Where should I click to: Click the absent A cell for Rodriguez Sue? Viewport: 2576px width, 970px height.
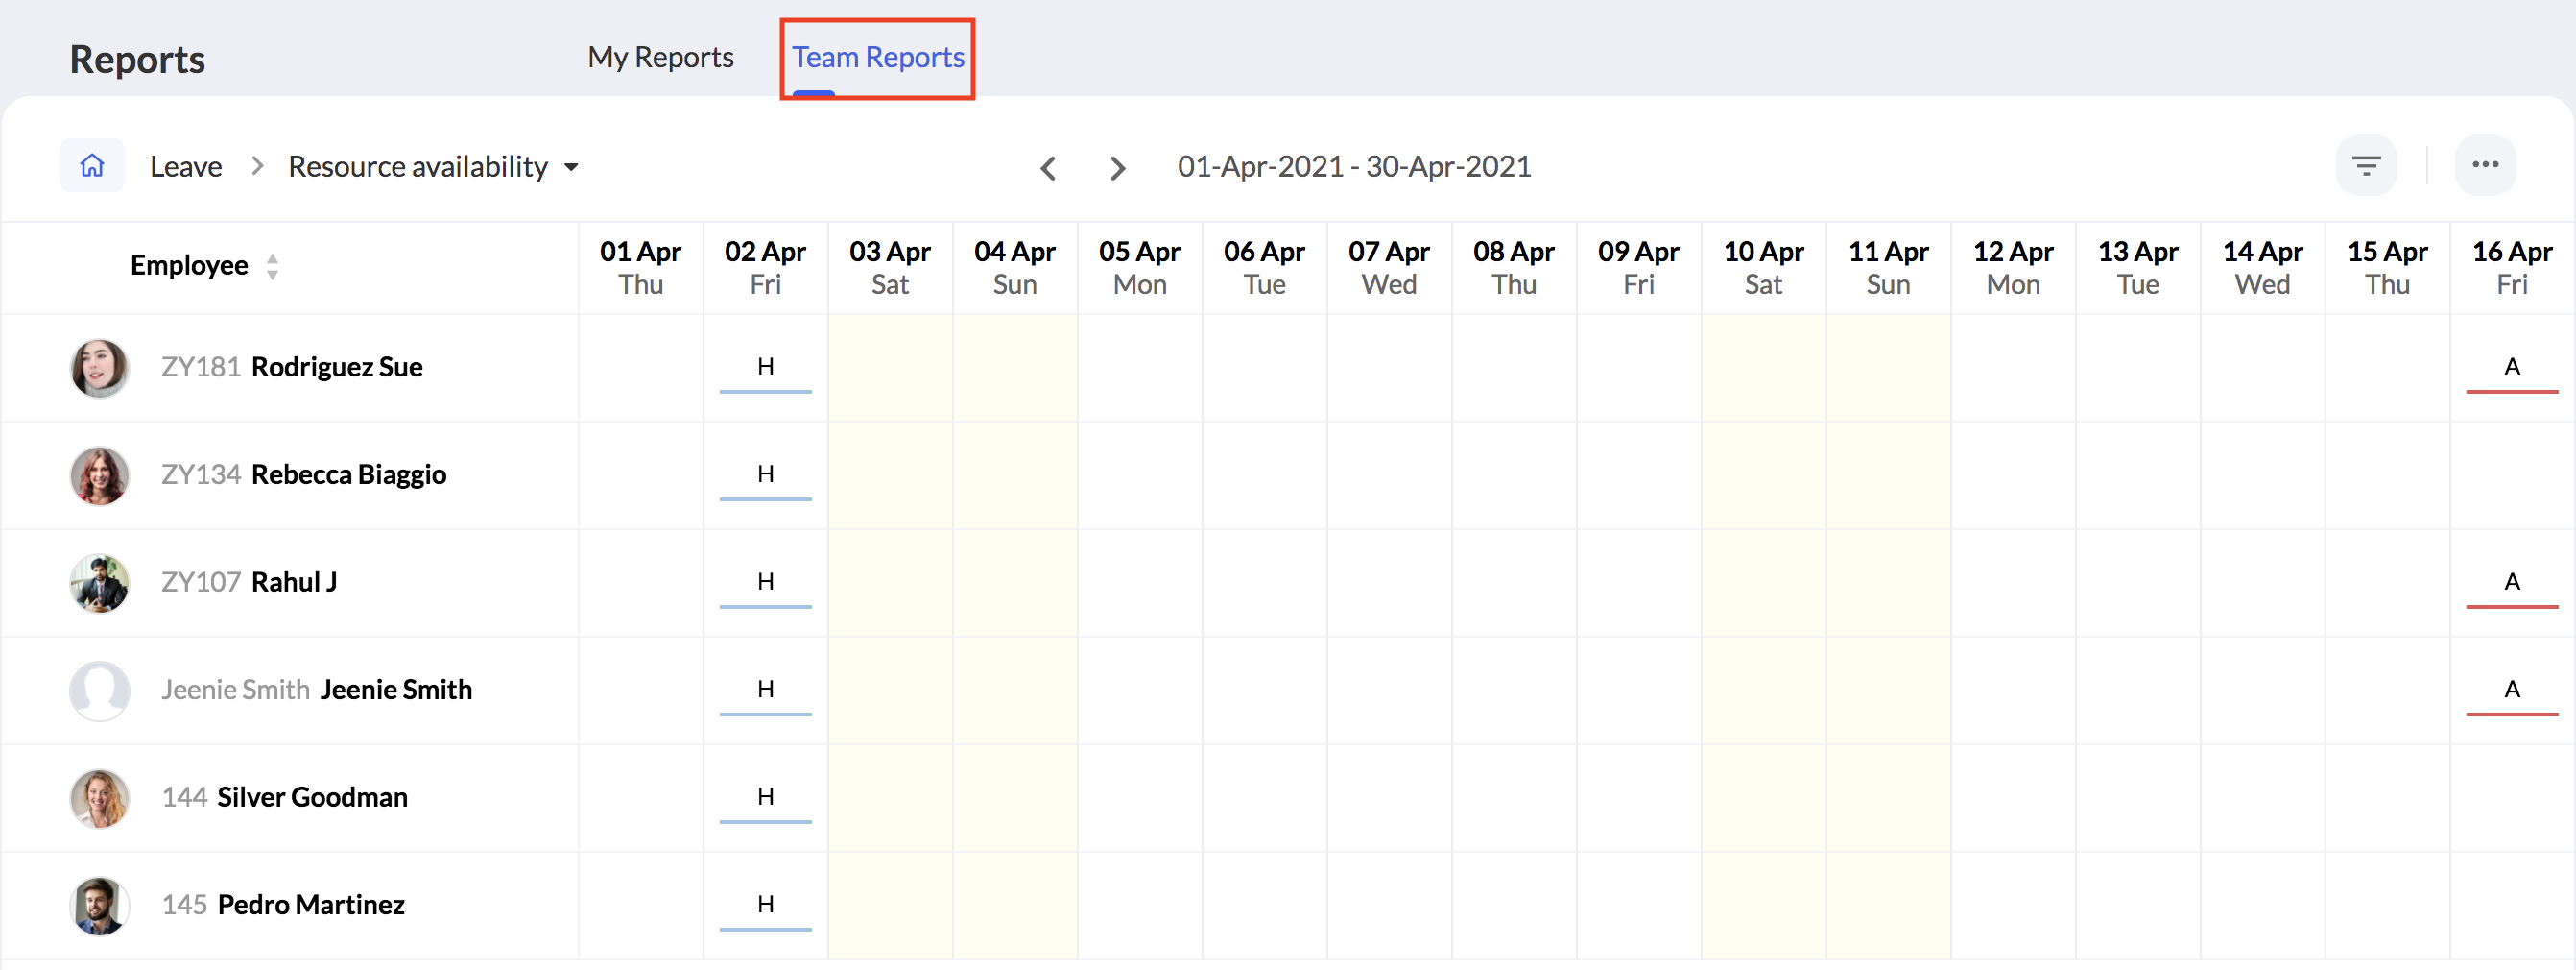pos(2511,369)
